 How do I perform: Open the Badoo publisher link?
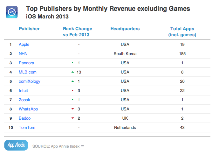tap(24, 118)
